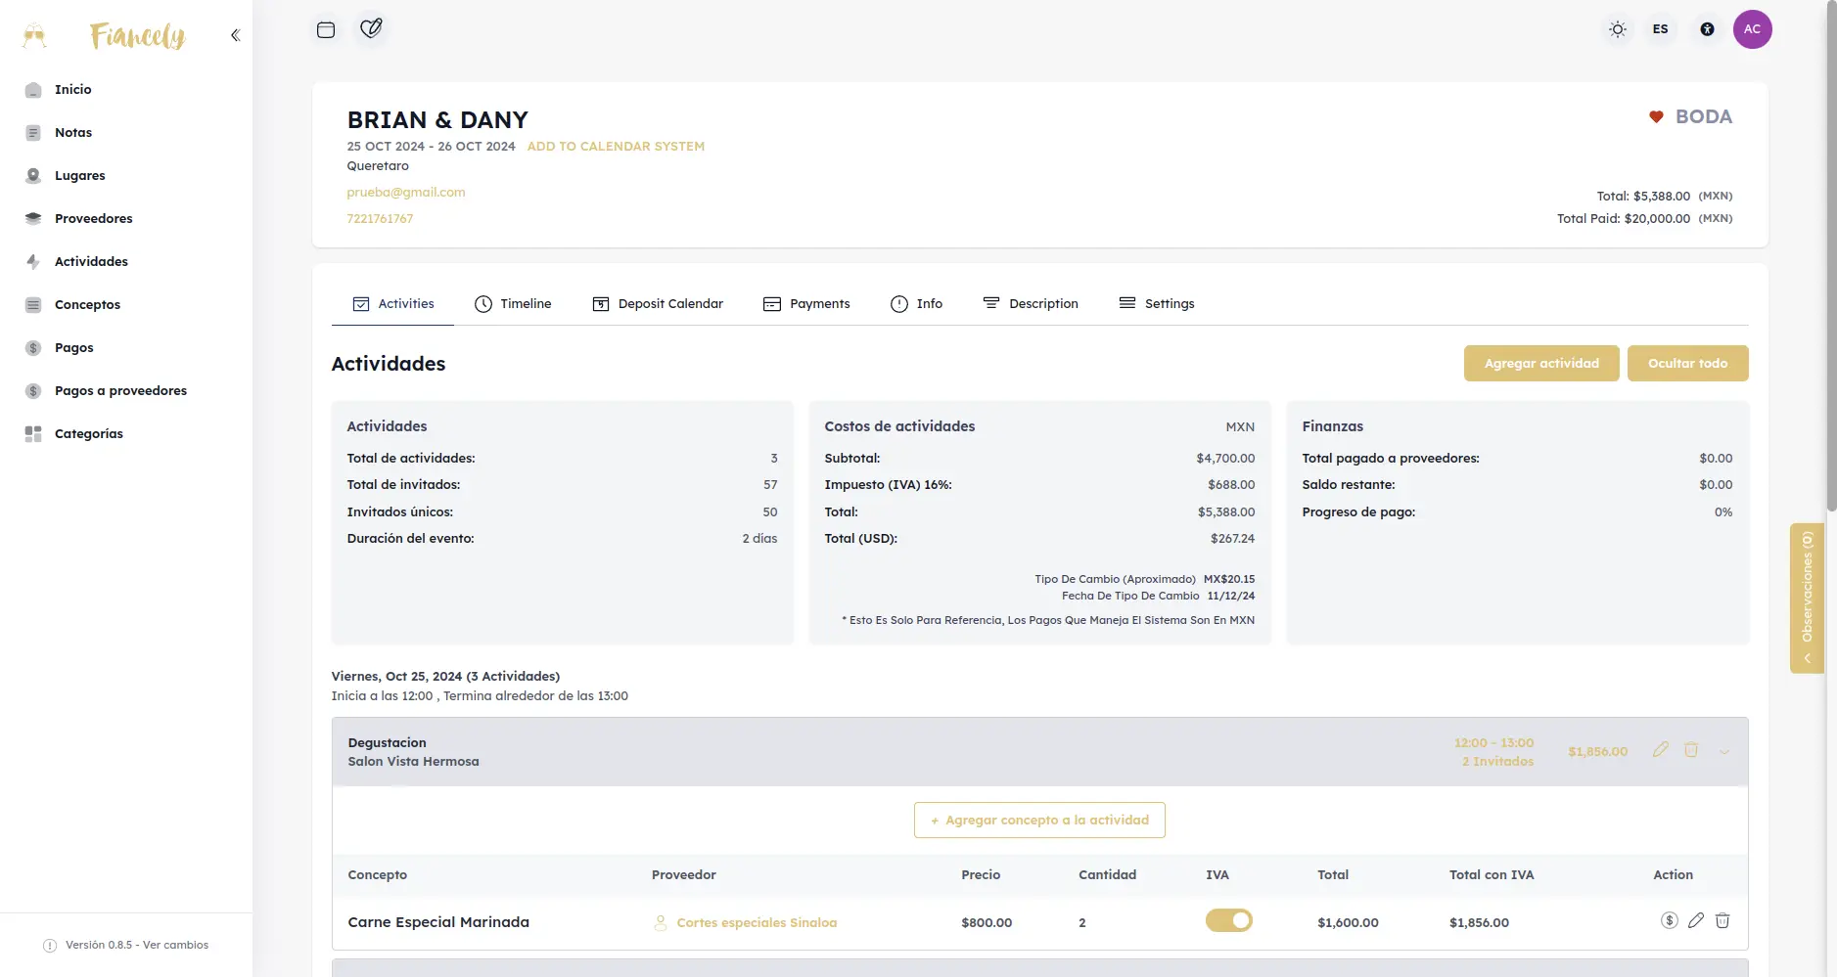1837x977 pixels.
Task: Switch to the Deposit Calendar tab
Action: pyautogui.click(x=658, y=304)
